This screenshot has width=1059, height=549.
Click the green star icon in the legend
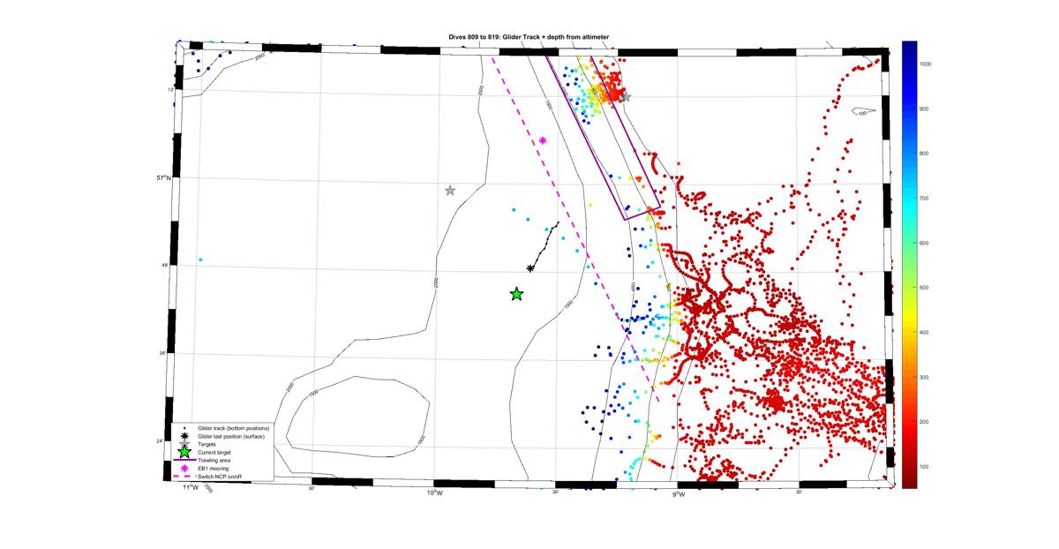184,452
